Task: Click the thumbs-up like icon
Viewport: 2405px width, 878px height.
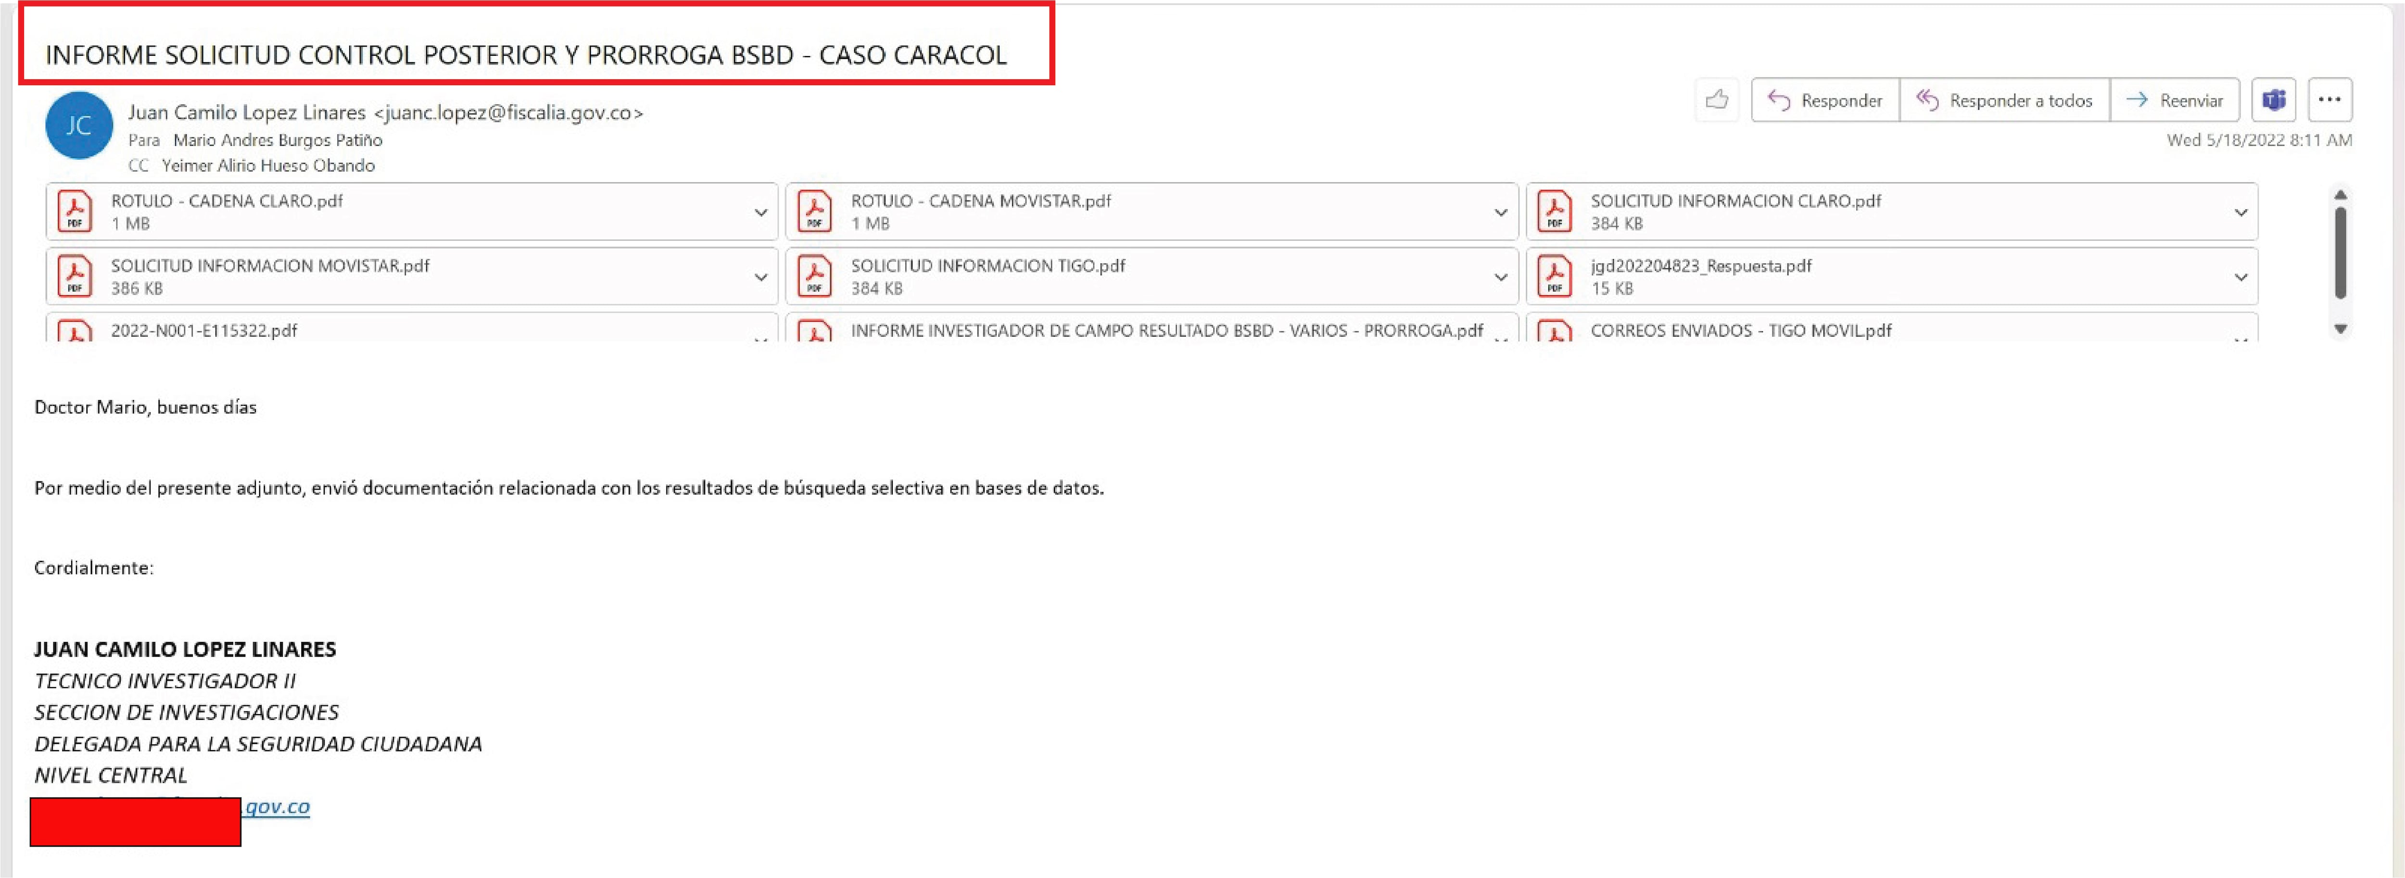Action: pos(1716,100)
